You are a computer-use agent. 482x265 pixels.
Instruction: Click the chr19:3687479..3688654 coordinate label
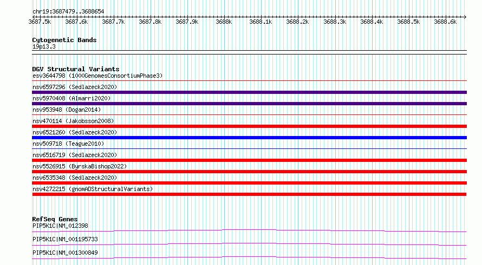(x=68, y=12)
